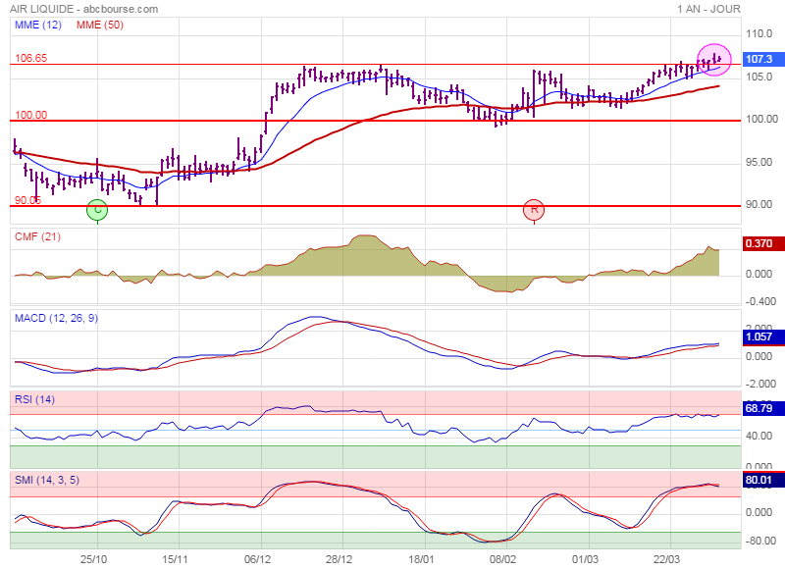Click the 68.79 RSI value badge
This screenshot has width=785, height=569.
(759, 406)
